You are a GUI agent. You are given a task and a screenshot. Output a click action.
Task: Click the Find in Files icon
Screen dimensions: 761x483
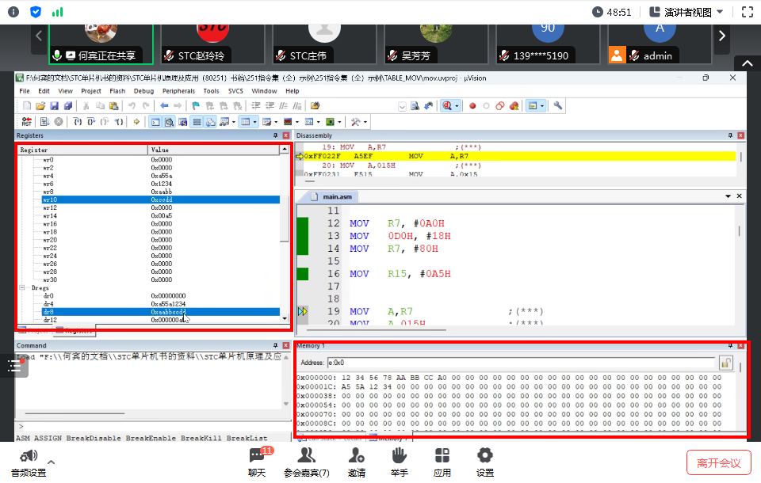pyautogui.click(x=315, y=106)
